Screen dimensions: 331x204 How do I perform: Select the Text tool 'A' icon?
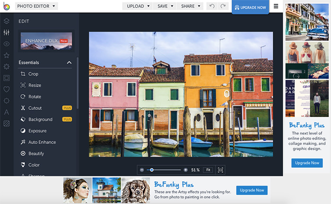[6, 112]
